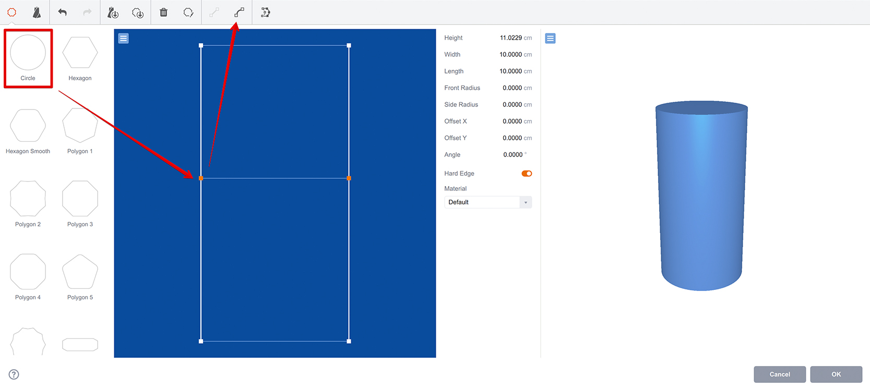Open the blue menu in 3D preview
Image resolution: width=870 pixels, height=388 pixels.
coord(550,39)
